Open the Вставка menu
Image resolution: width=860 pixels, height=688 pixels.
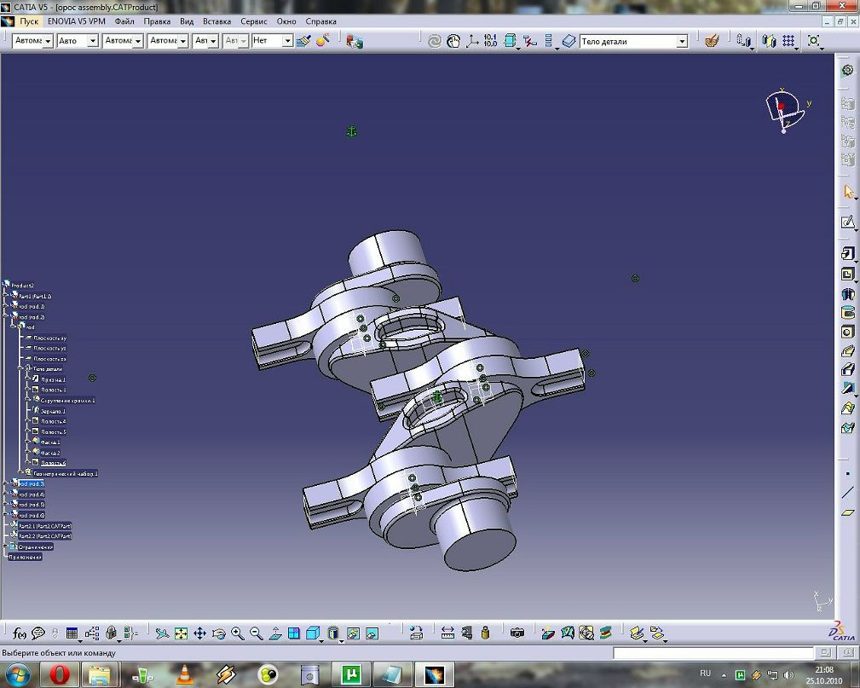tap(217, 20)
